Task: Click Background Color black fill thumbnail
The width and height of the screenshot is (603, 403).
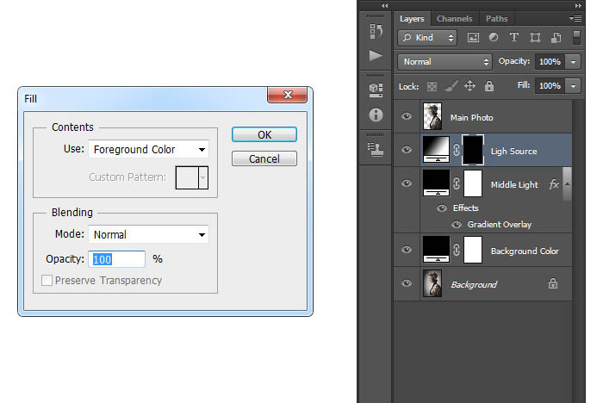Action: point(436,250)
